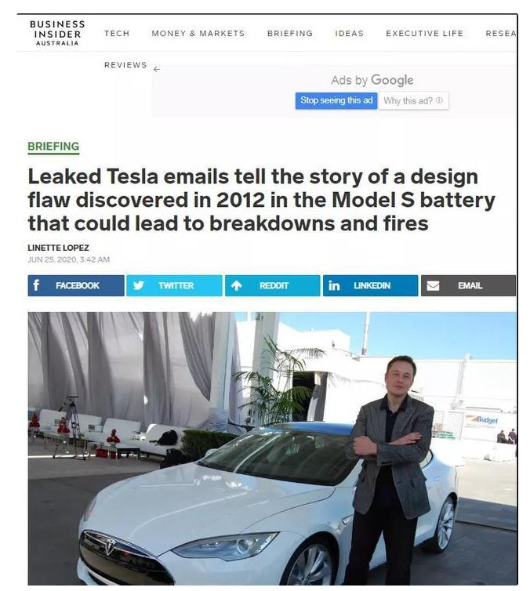Click the Twitter bird icon
530x591 pixels.
pos(139,285)
